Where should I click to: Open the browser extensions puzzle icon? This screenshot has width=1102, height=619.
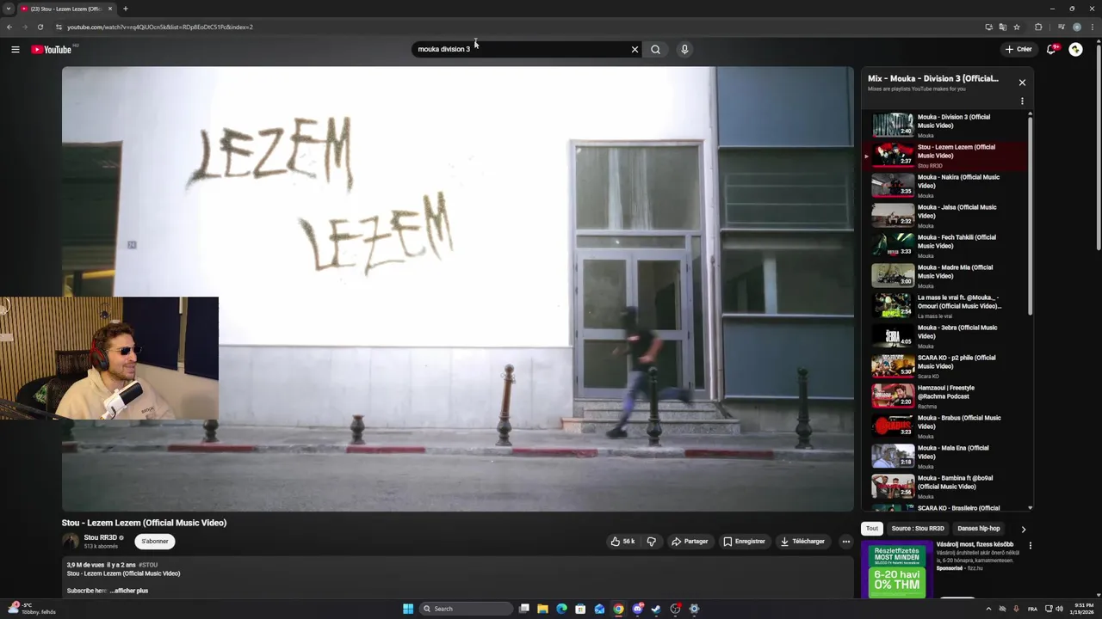[1038, 27]
